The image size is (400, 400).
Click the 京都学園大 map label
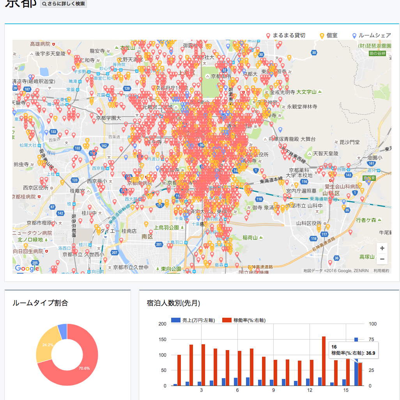pyautogui.click(x=108, y=118)
